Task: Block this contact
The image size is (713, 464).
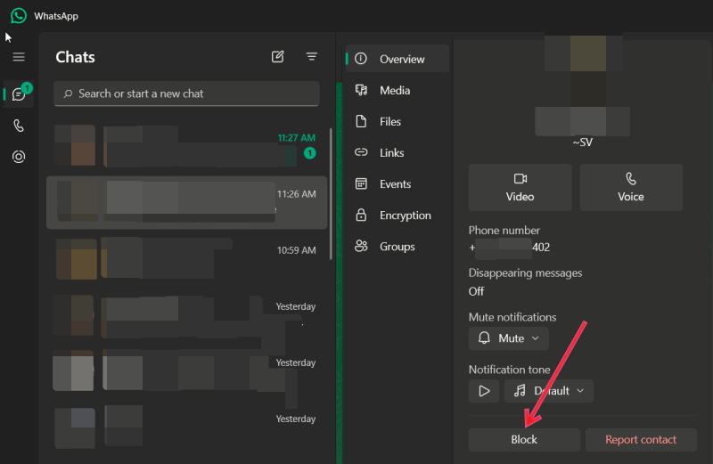Action: tap(524, 439)
